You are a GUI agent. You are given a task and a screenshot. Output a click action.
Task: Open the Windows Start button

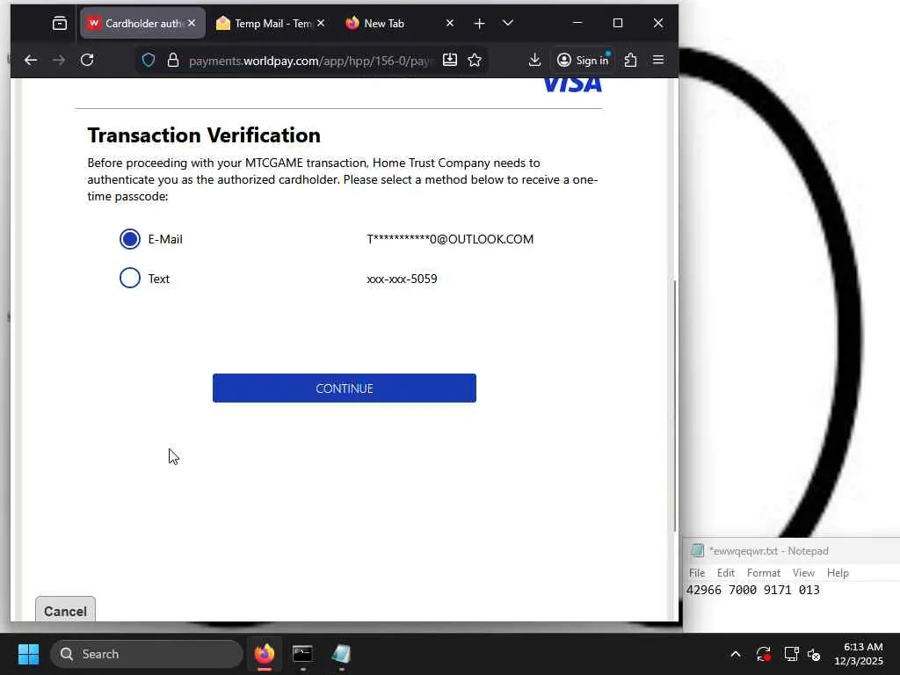[28, 654]
